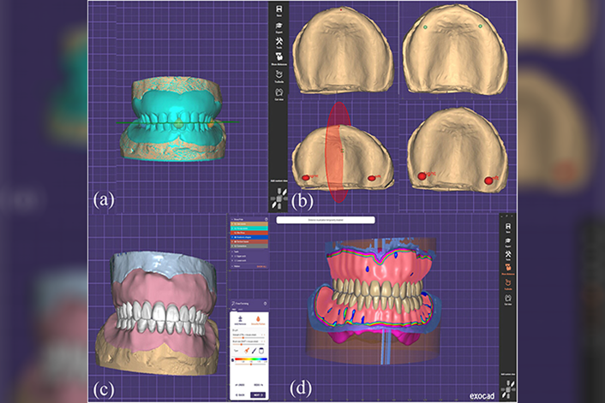Toggle the teal layer in visibility list
The image size is (605, 403).
point(249,228)
